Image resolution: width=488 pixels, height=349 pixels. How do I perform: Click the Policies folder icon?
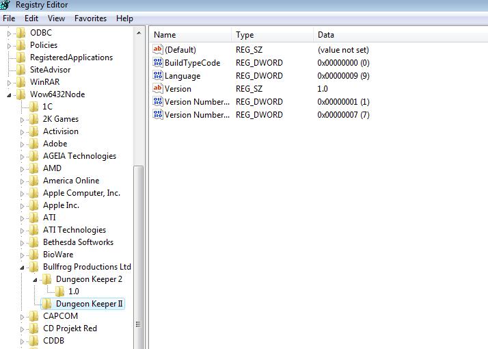(x=21, y=45)
